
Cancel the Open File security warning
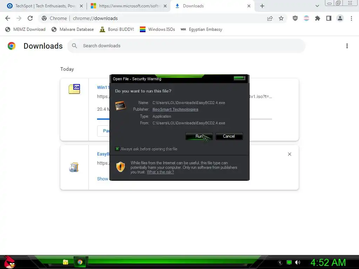229,136
